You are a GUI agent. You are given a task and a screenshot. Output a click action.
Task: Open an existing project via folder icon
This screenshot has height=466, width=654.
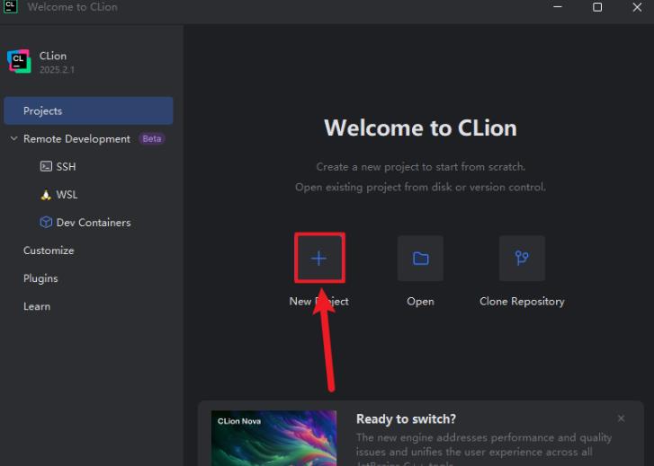point(420,259)
